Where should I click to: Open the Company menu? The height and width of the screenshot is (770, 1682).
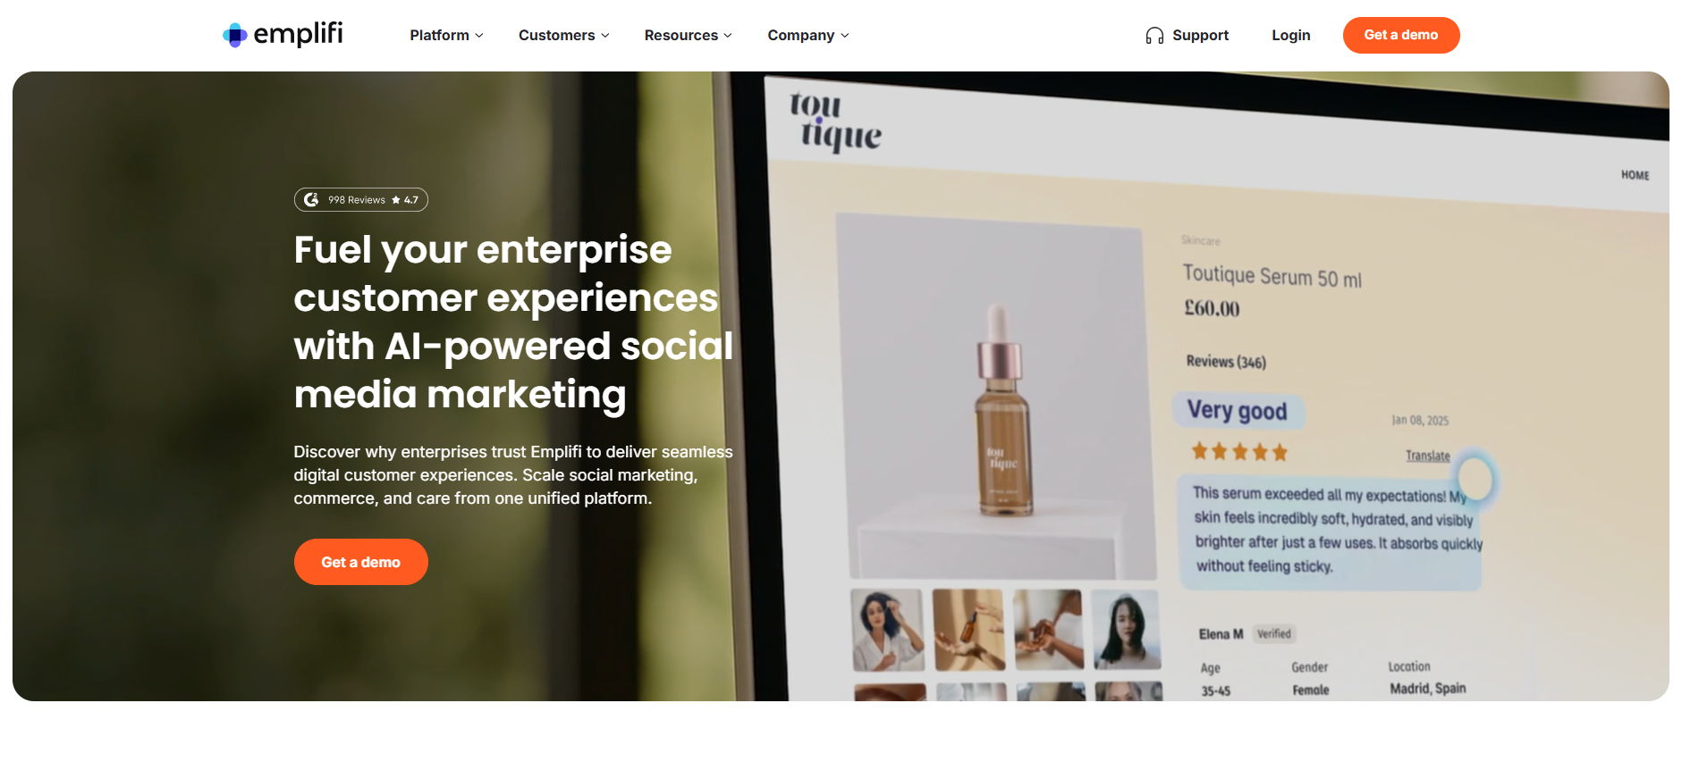pyautogui.click(x=808, y=36)
